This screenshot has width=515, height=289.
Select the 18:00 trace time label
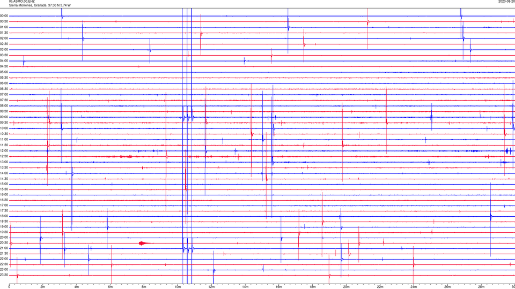4,216
